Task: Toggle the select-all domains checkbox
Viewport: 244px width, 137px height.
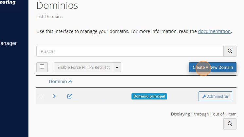Action: click(x=42, y=67)
